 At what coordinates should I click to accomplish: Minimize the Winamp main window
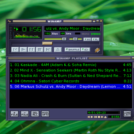94,21
